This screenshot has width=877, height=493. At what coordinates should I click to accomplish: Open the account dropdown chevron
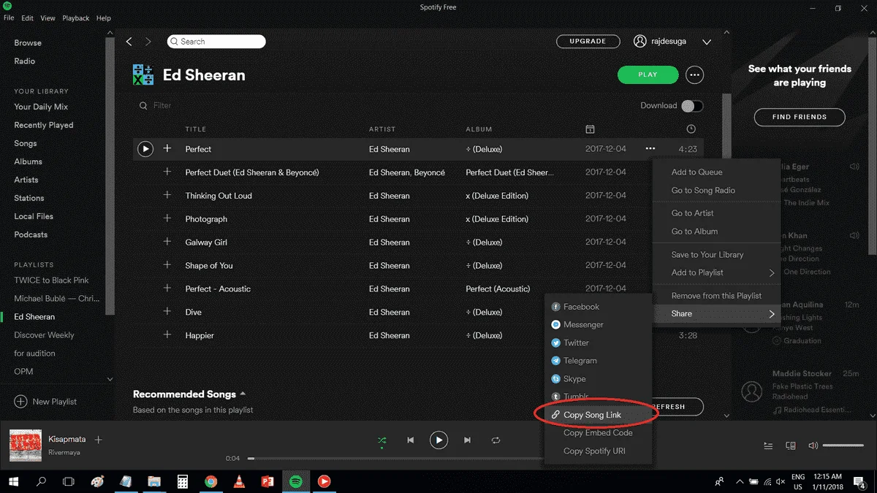(707, 42)
